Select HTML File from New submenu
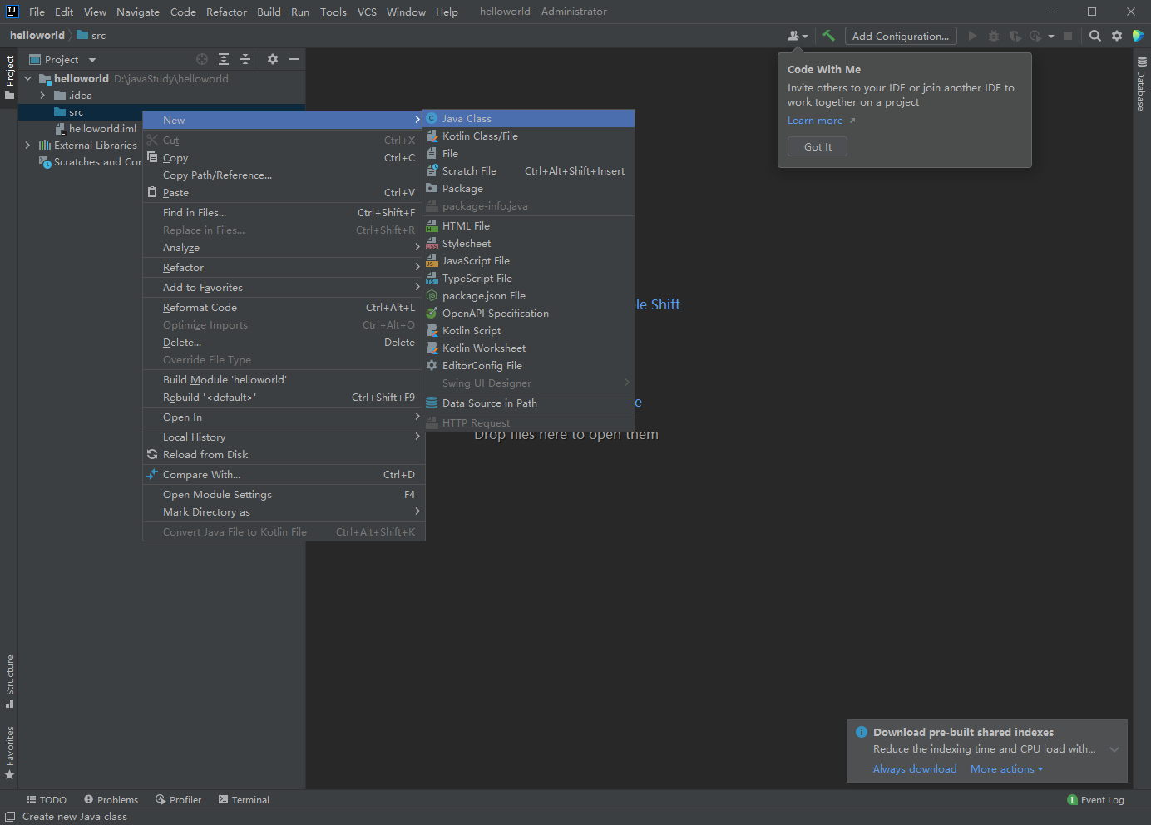Screen dimensions: 1151x825 click(529, 226)
